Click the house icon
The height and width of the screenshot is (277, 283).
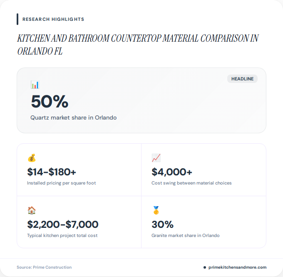[x=32, y=210]
